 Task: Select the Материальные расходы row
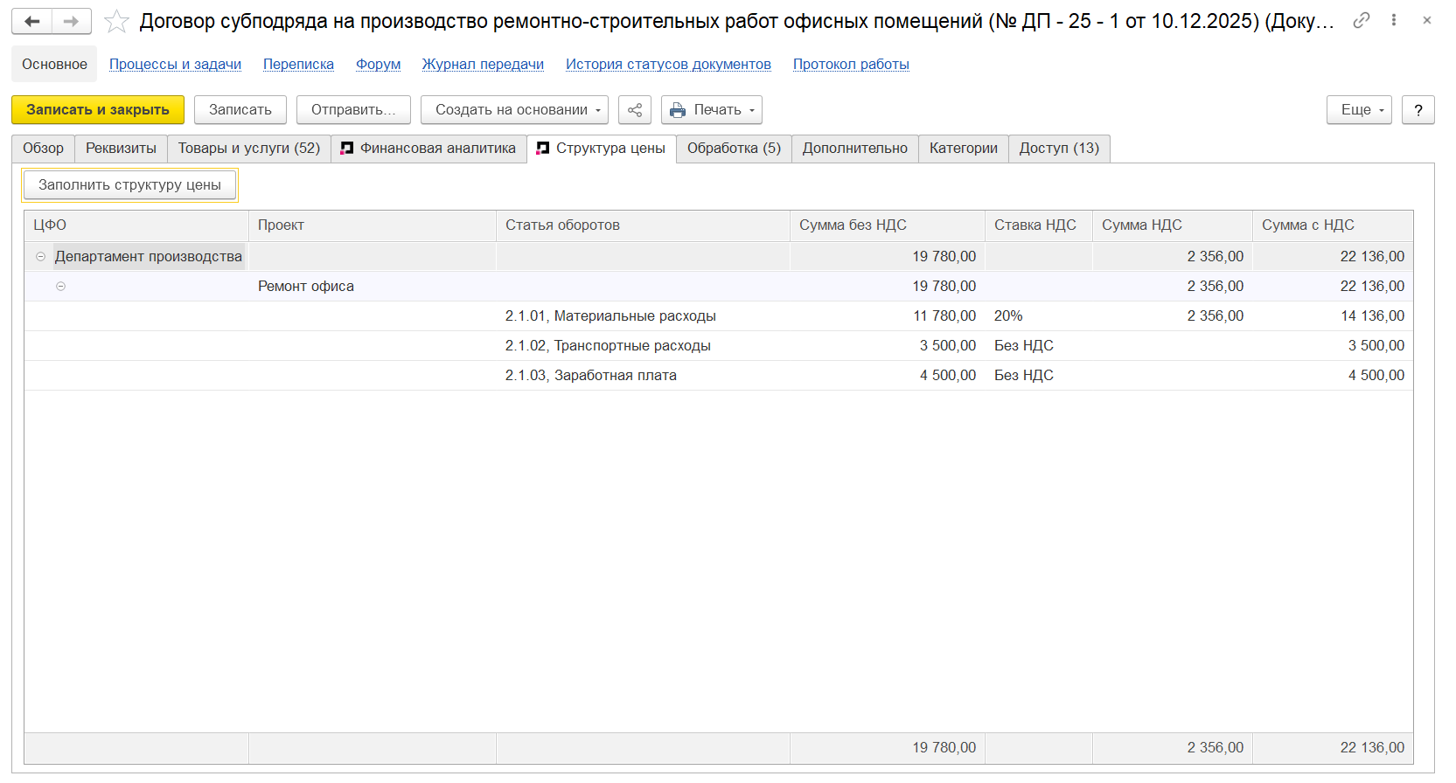pyautogui.click(x=610, y=316)
